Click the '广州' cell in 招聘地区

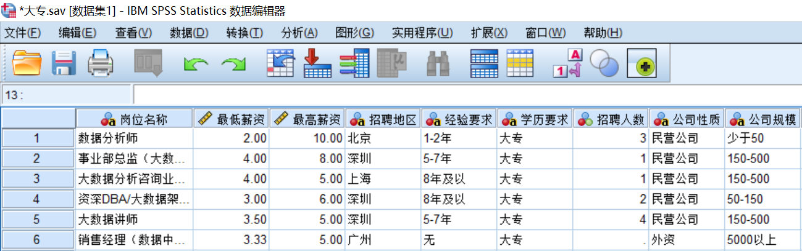[x=383, y=240]
